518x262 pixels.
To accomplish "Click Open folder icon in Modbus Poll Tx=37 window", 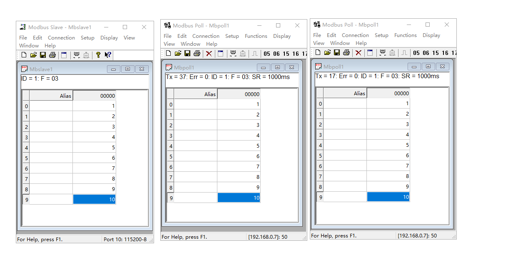I will [178, 53].
